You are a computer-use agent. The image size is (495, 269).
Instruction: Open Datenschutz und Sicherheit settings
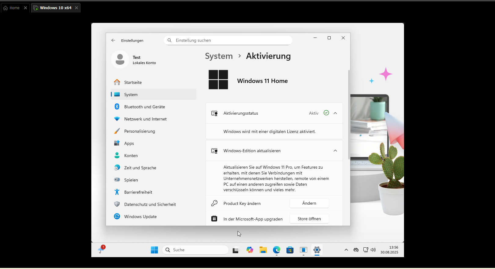click(150, 204)
